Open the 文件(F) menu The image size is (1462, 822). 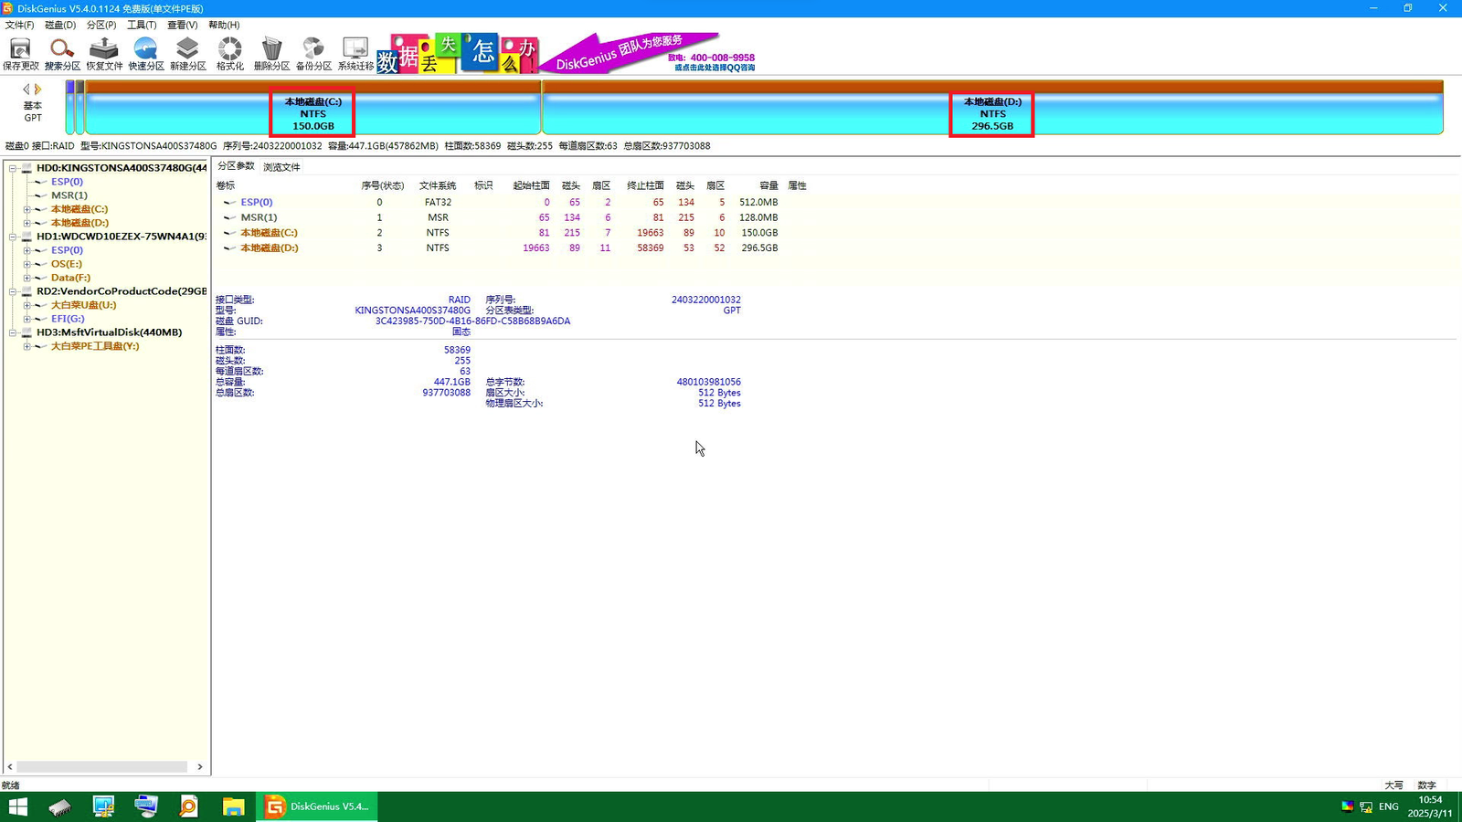19,25
